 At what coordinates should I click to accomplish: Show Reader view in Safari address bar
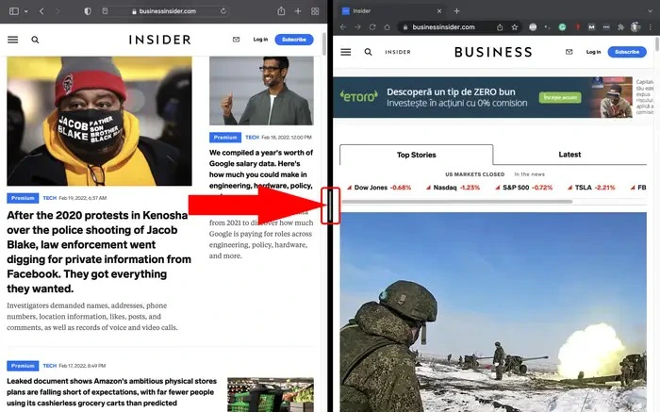pyautogui.click(x=106, y=11)
